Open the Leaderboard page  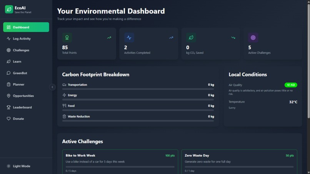coord(26,107)
